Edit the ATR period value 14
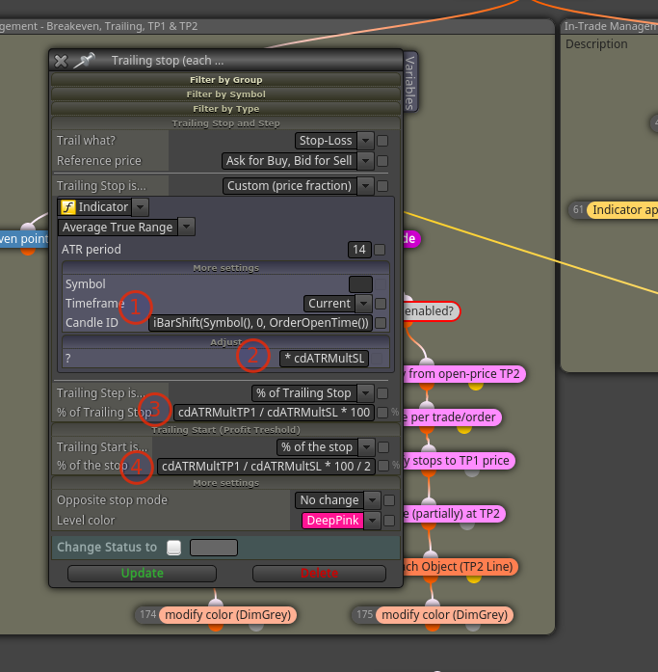The height and width of the screenshot is (672, 658). [359, 250]
